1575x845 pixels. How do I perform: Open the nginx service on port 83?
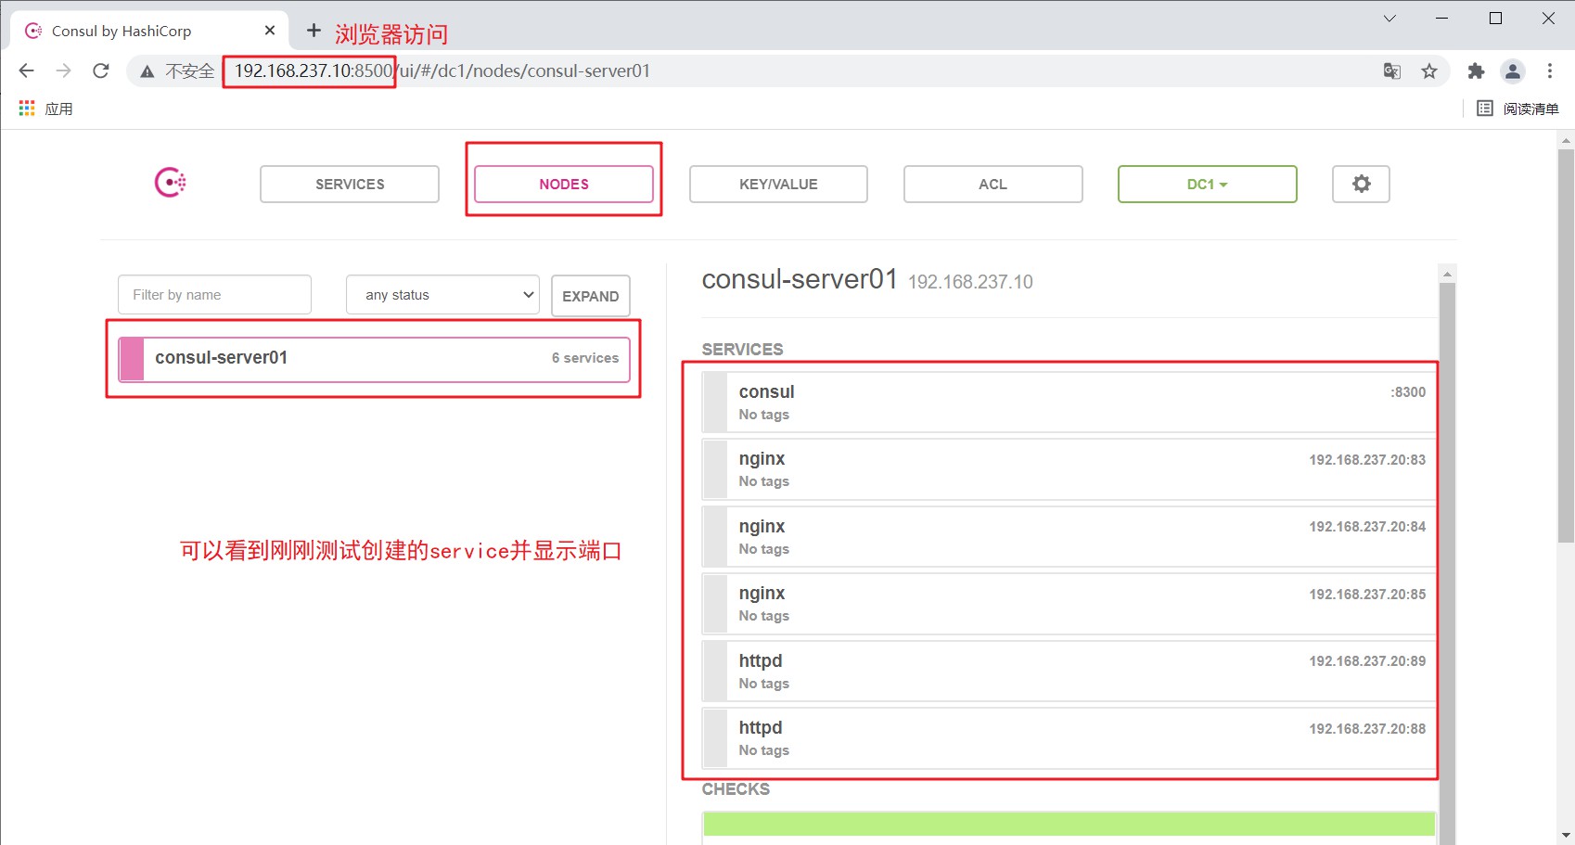tap(1069, 469)
